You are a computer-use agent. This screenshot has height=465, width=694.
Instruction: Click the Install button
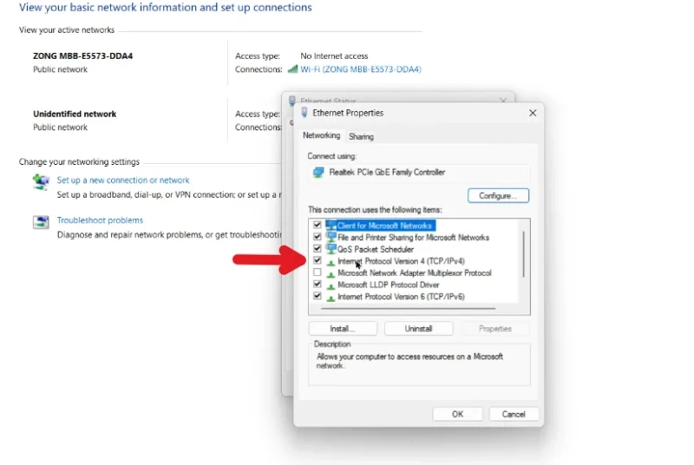pyautogui.click(x=343, y=329)
